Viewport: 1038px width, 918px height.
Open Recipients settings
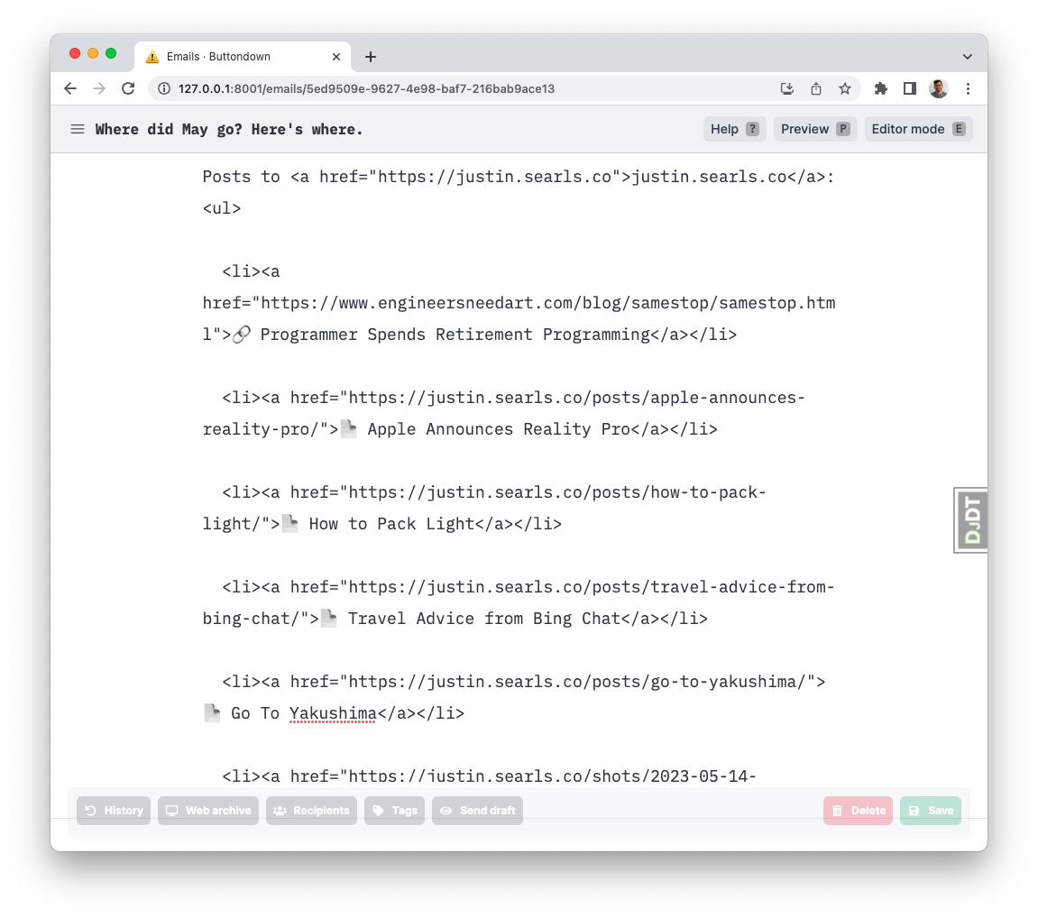(312, 811)
